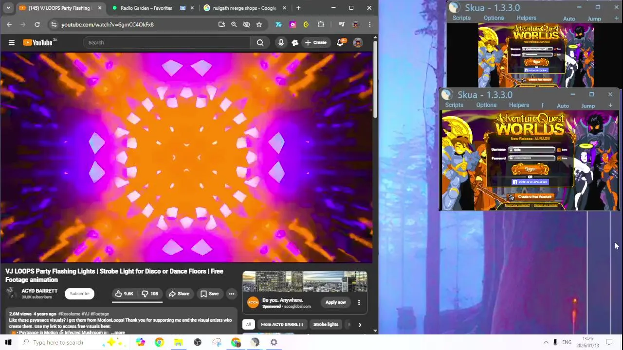Open Settings gear on taskbar
This screenshot has height=350, width=623.
click(274, 342)
